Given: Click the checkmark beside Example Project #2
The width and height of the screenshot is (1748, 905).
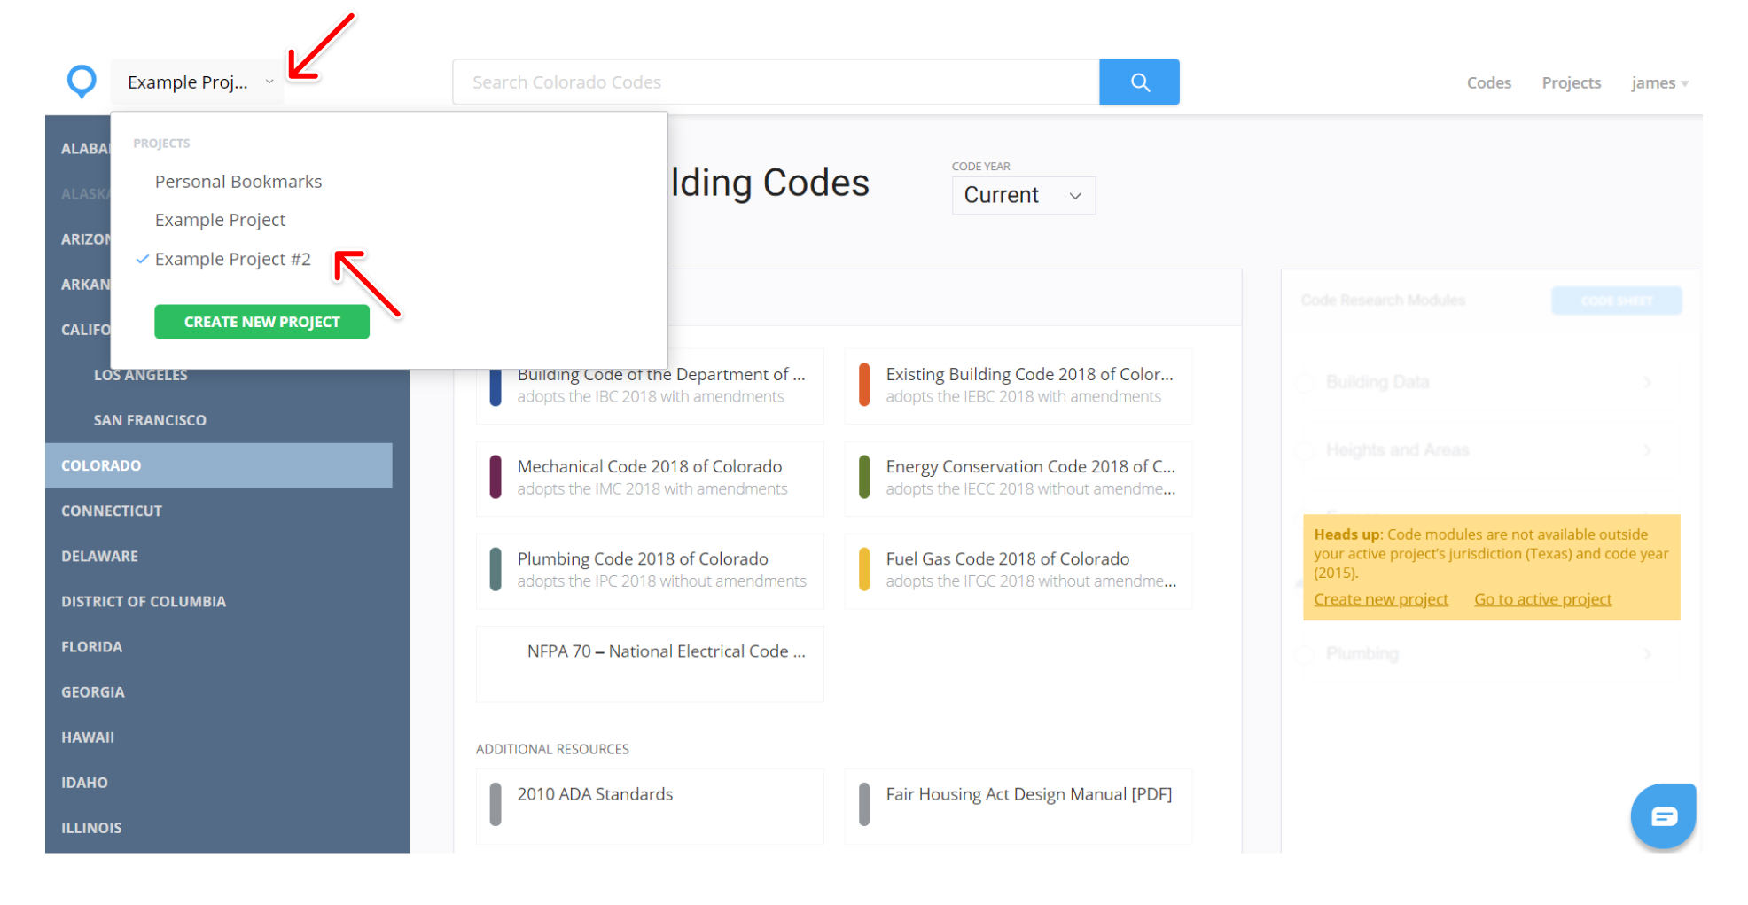Looking at the screenshot, I should pos(141,259).
